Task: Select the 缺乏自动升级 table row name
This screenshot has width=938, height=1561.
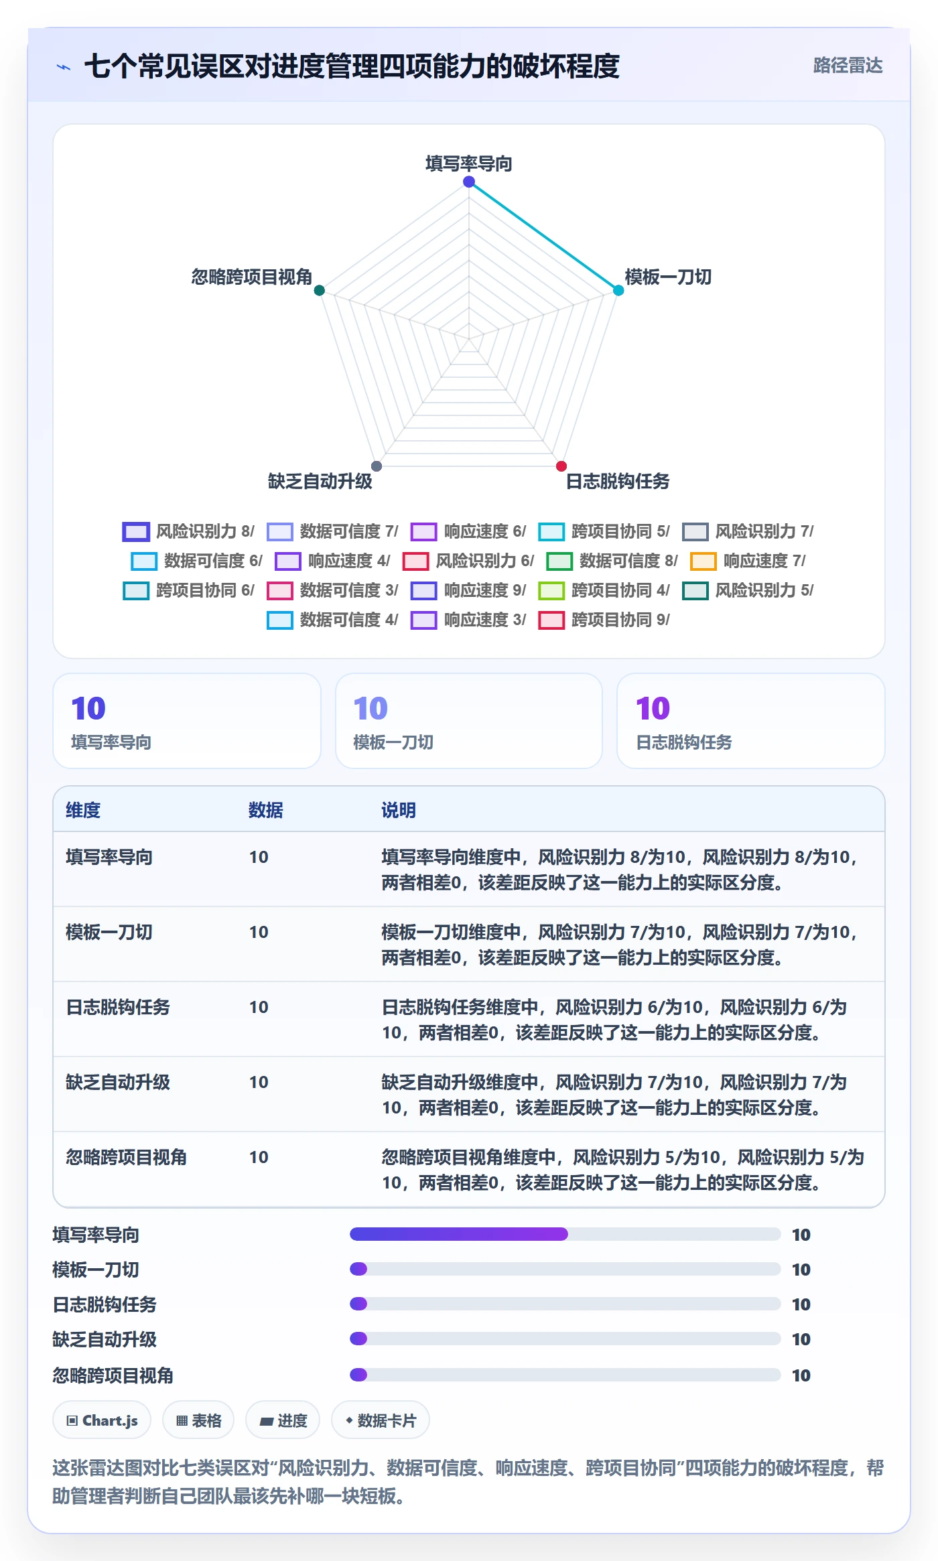Action: tap(118, 1082)
